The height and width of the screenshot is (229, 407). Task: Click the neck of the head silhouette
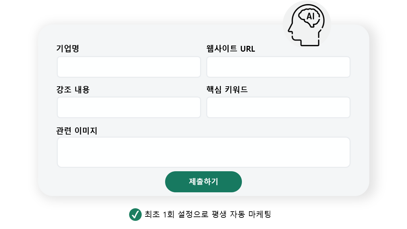pos(311,42)
